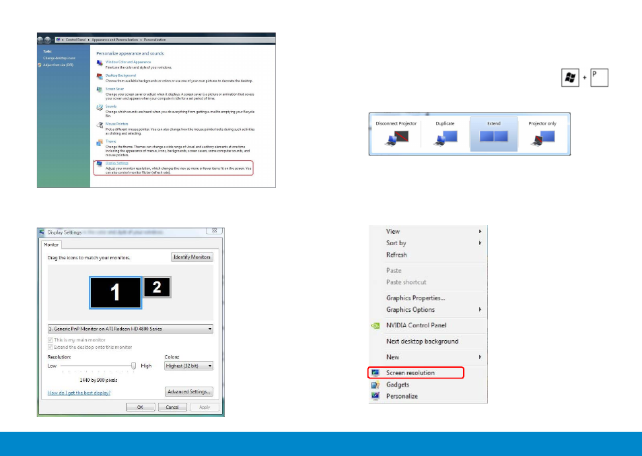Click the NVIDIA Control Panel icon
The height and width of the screenshot is (456, 642).
point(375,326)
